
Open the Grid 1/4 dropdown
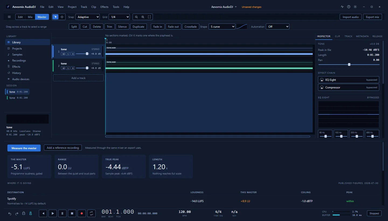pyautogui.click(x=120, y=17)
